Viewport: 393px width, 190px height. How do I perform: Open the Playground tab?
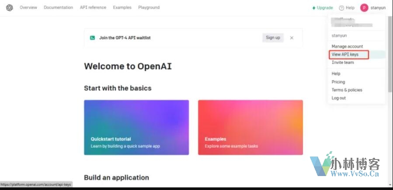click(x=149, y=7)
